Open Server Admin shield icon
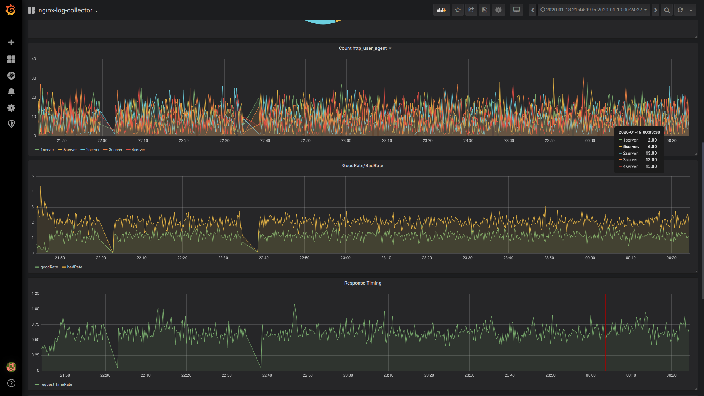This screenshot has height=396, width=704. pos(11,124)
